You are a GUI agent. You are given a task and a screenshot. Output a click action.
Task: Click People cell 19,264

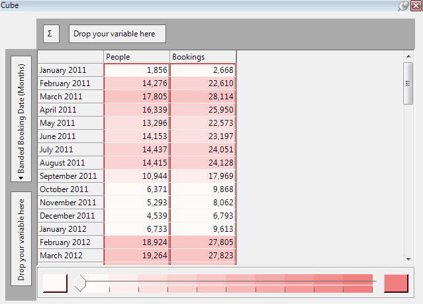click(x=136, y=256)
